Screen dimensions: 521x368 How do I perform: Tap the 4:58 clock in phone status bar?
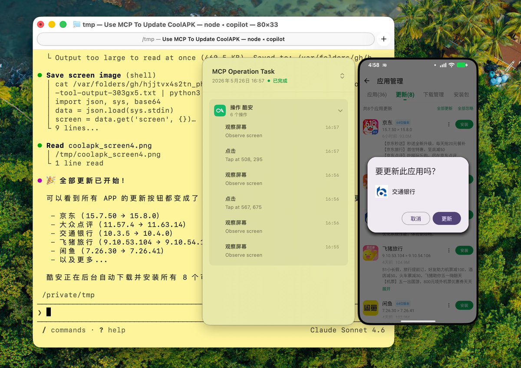373,65
